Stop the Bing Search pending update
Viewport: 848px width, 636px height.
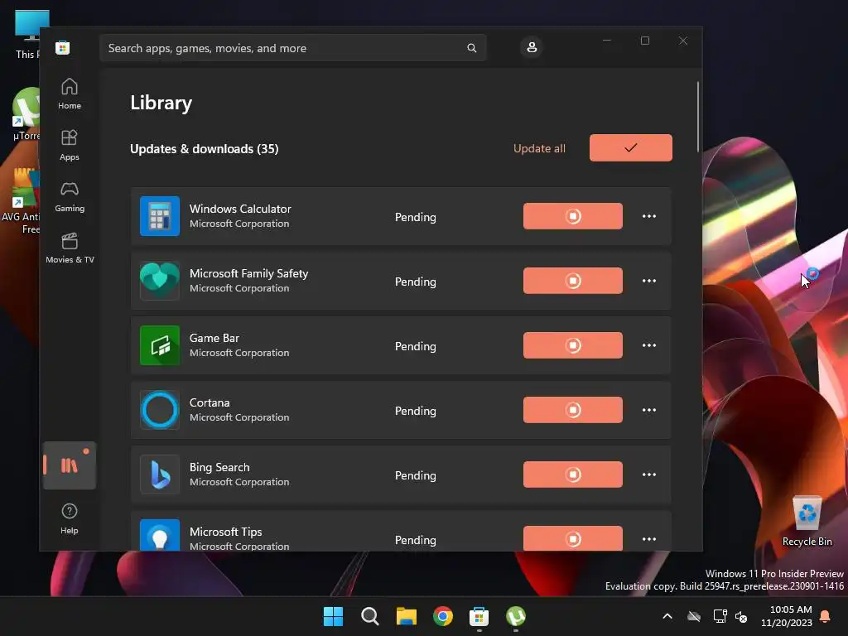pyautogui.click(x=573, y=475)
